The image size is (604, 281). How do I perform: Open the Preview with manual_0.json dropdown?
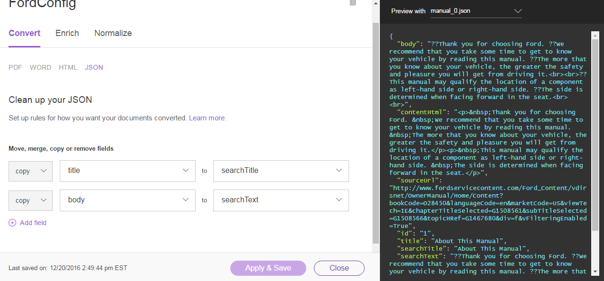(x=476, y=11)
